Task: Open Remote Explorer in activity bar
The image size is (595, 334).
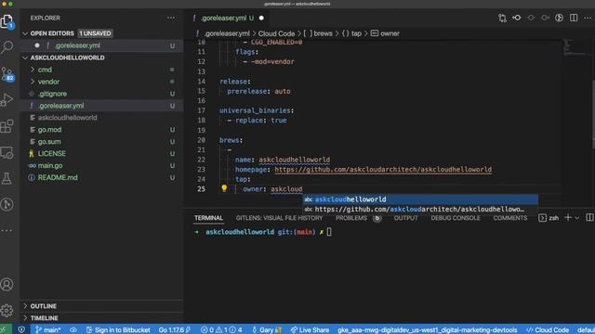Action: 7,152
